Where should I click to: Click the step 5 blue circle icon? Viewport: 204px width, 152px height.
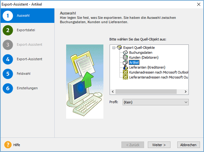pyautogui.click(x=8, y=74)
